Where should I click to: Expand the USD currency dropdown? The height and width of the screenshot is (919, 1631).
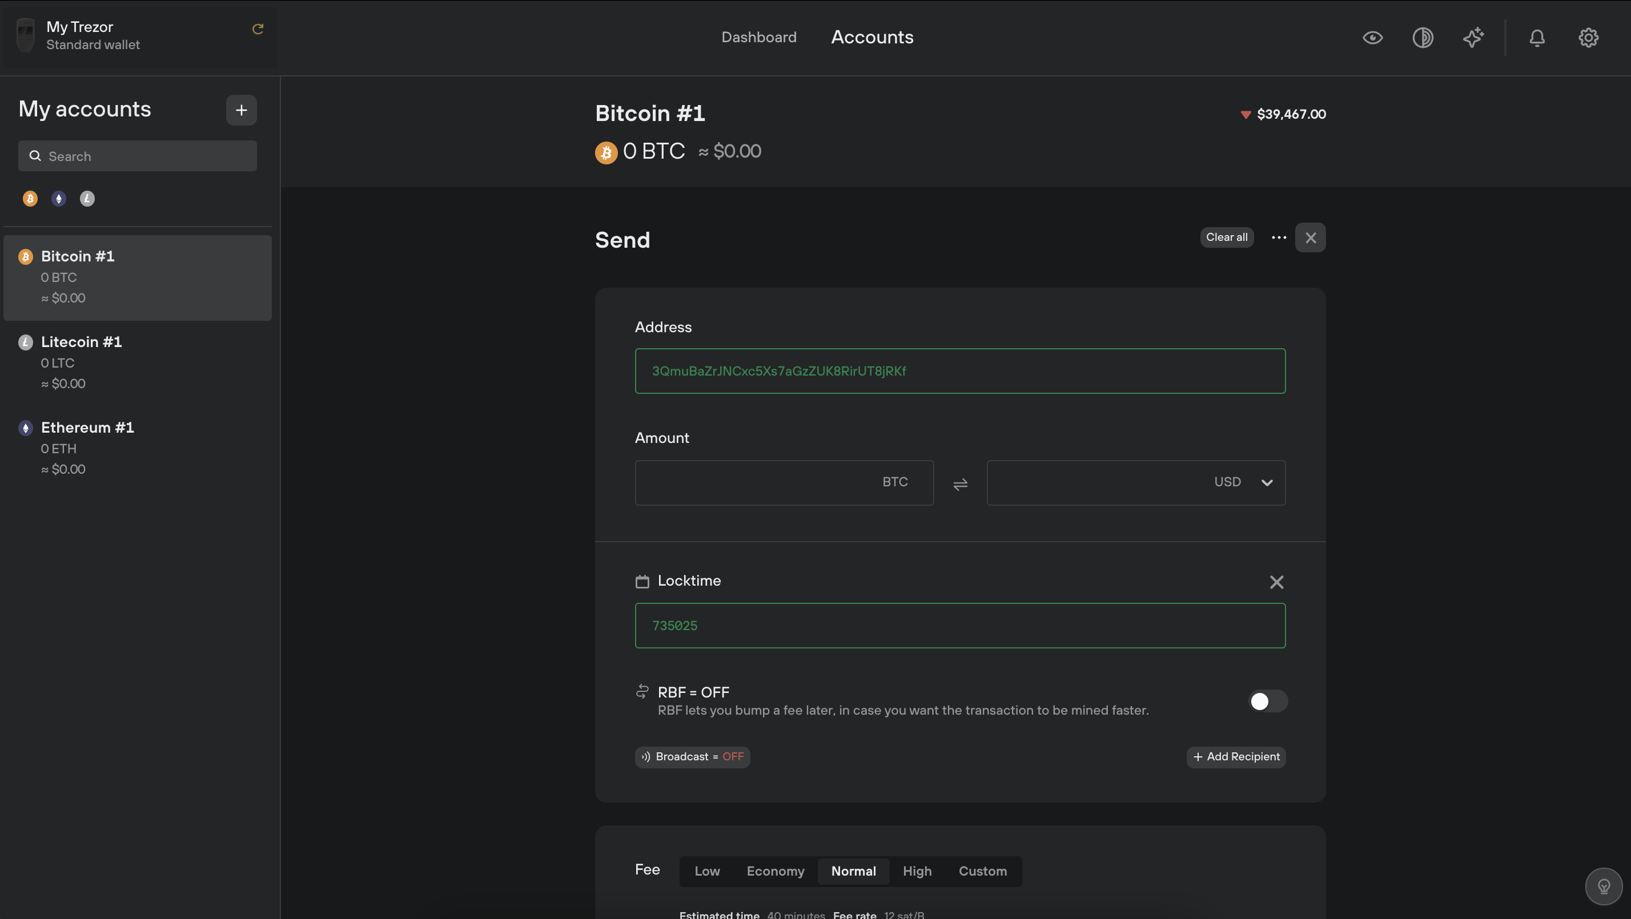(x=1267, y=481)
